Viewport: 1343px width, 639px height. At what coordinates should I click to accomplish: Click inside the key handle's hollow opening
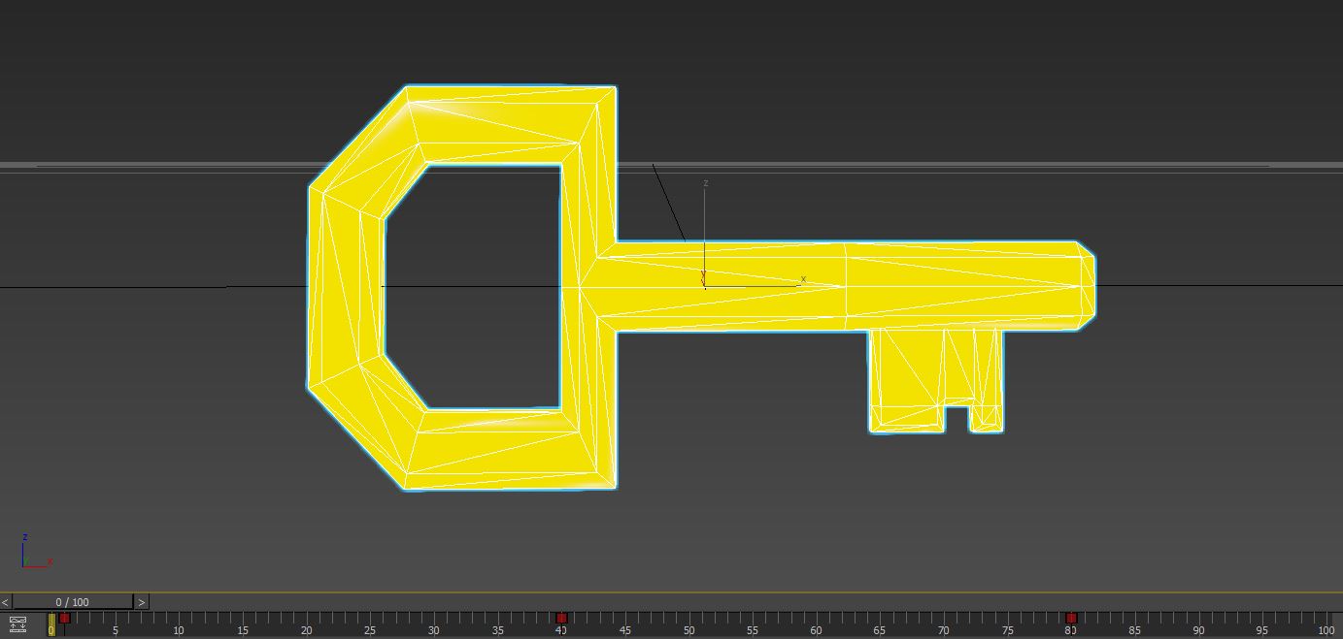(x=473, y=287)
